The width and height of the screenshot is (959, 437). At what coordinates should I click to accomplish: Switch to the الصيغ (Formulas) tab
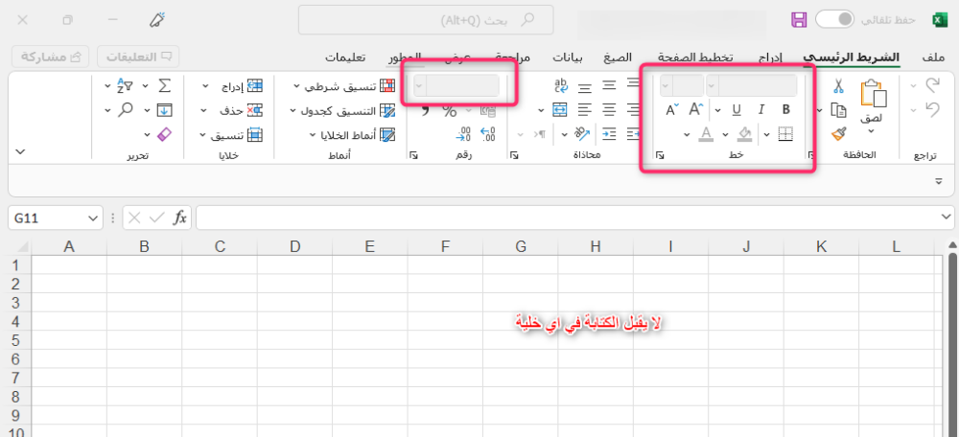(x=618, y=57)
